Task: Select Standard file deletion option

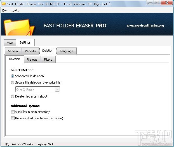Action: [13, 76]
